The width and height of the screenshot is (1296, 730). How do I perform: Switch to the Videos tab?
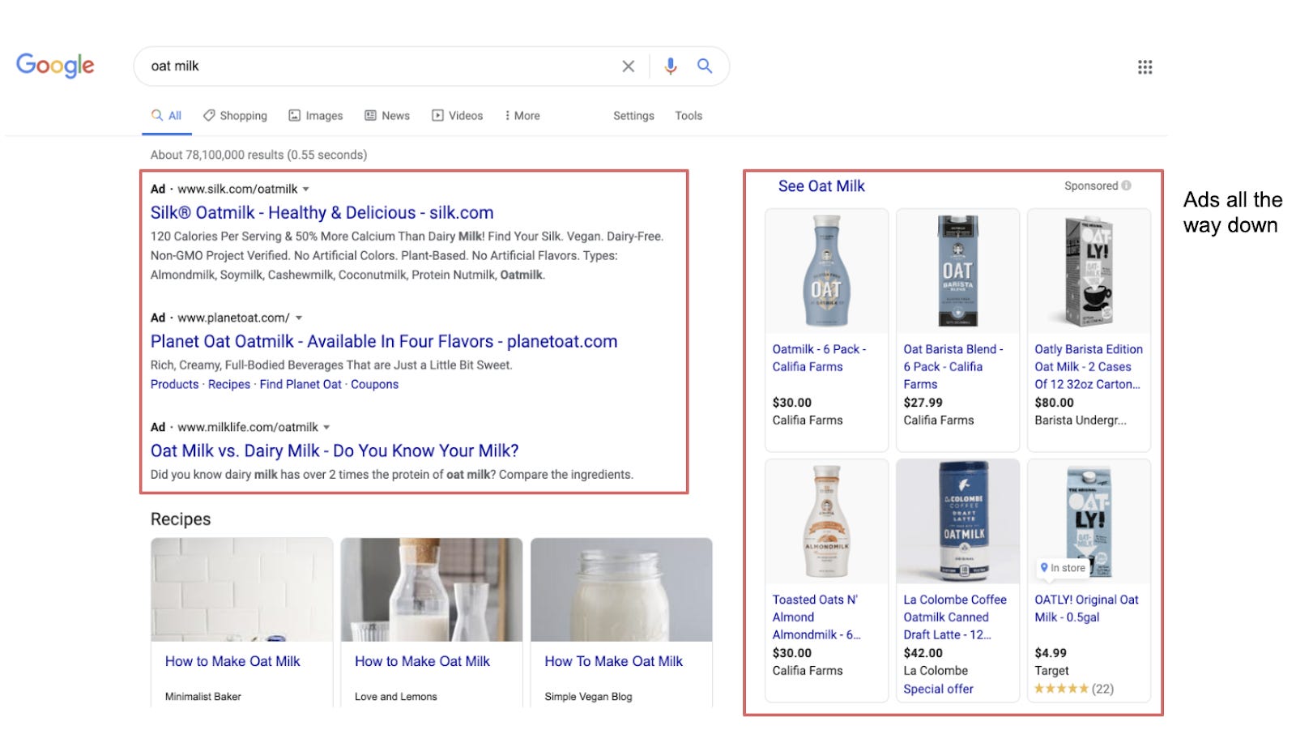pos(457,116)
